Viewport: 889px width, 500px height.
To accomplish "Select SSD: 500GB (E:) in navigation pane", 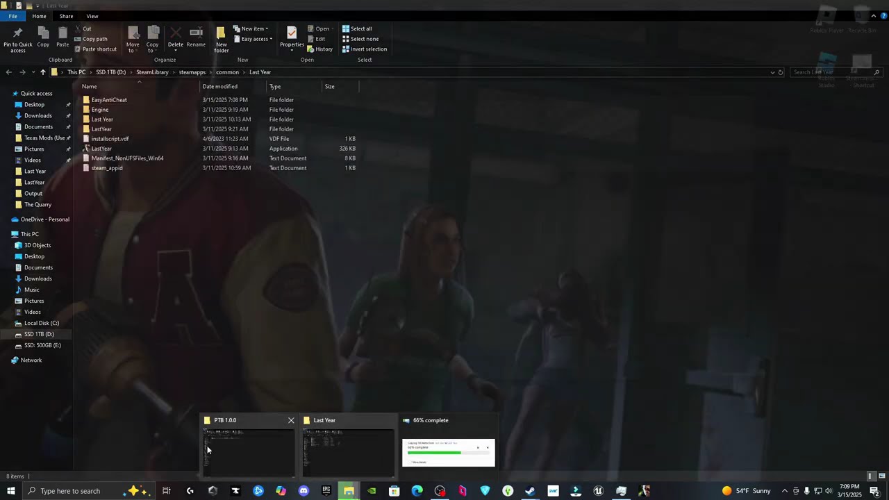I will [x=42, y=345].
